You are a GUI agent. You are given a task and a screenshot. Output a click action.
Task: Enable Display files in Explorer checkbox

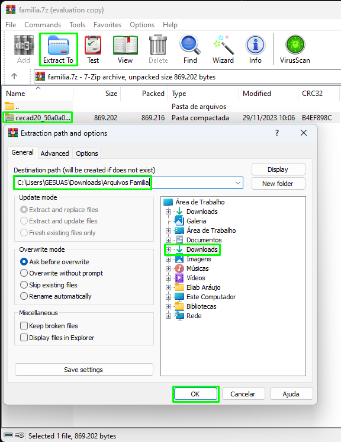point(24,338)
